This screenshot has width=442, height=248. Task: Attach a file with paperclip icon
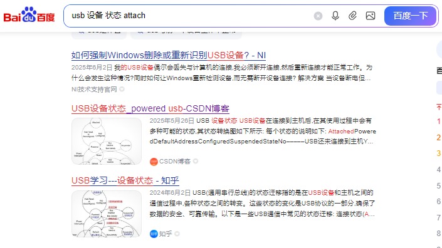point(352,16)
